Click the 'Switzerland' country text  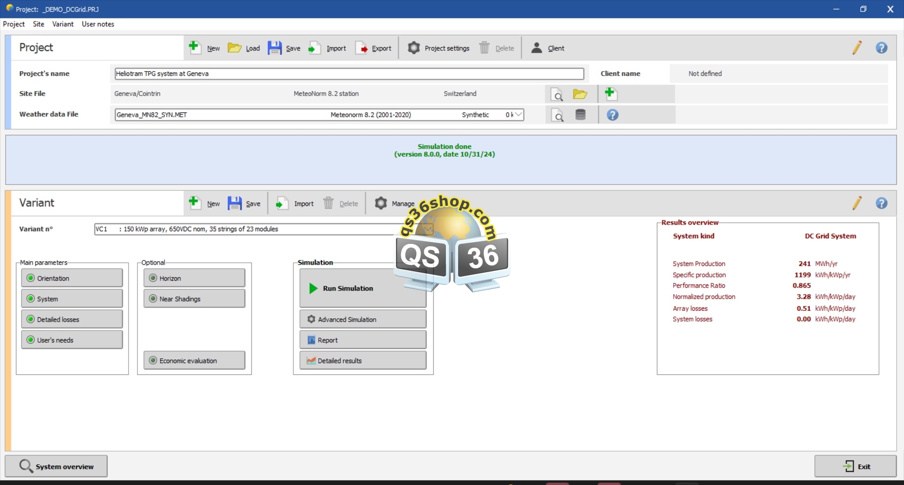[460, 94]
